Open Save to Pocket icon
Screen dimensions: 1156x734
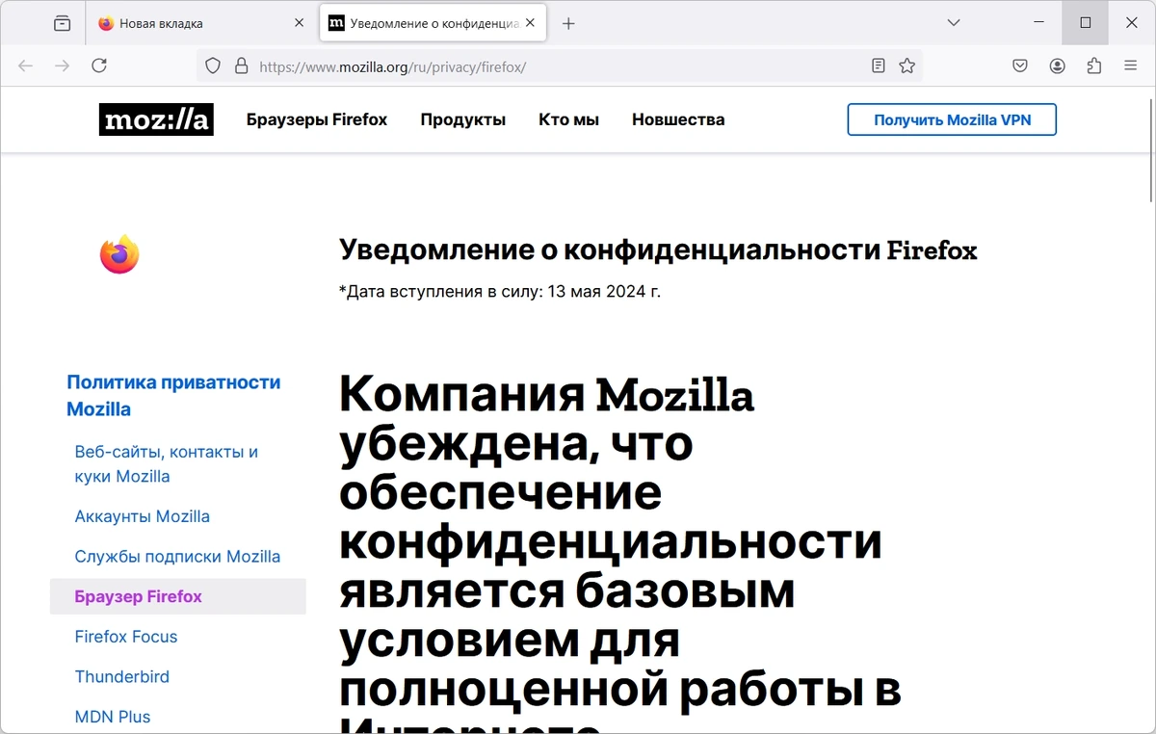[1020, 66]
